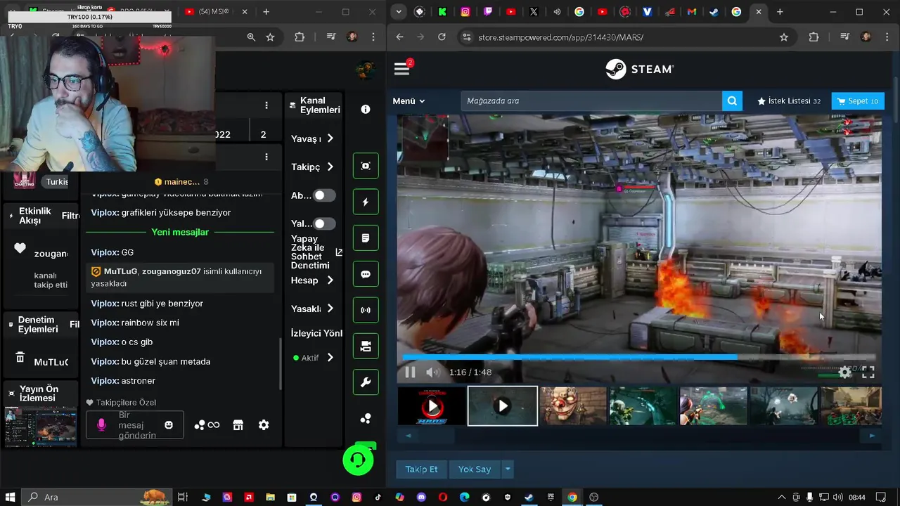Open the three-dot menu beside 2022 panel
The width and height of the screenshot is (900, 506).
pyautogui.click(x=266, y=105)
